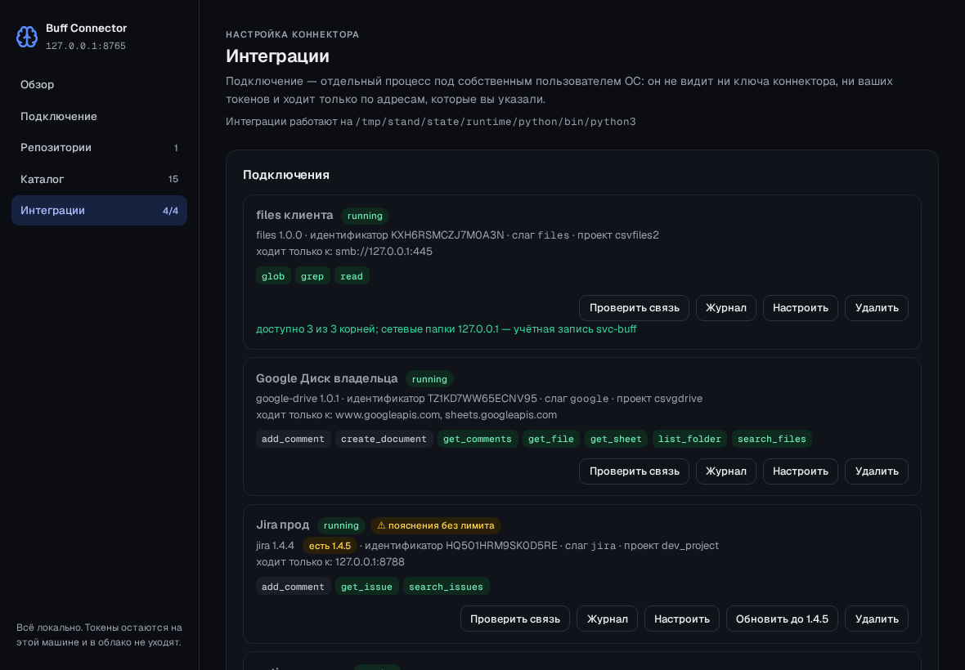965x670 pixels.
Task: Click the read tool chip
Action: coord(352,276)
